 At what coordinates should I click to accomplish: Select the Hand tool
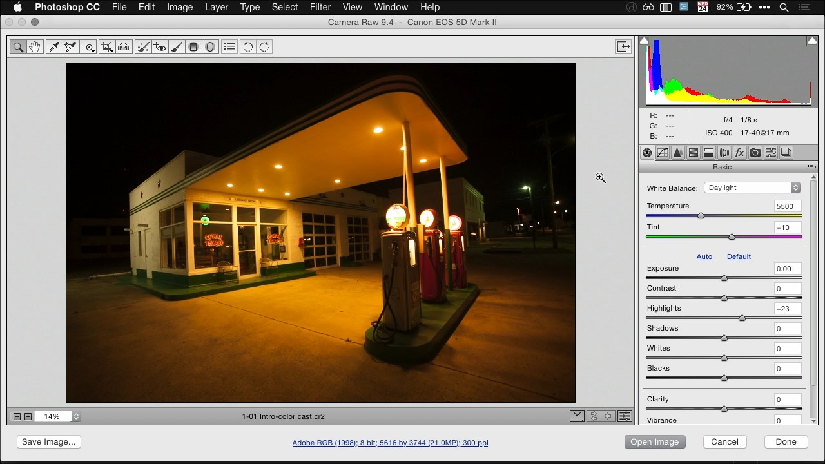pyautogui.click(x=35, y=46)
